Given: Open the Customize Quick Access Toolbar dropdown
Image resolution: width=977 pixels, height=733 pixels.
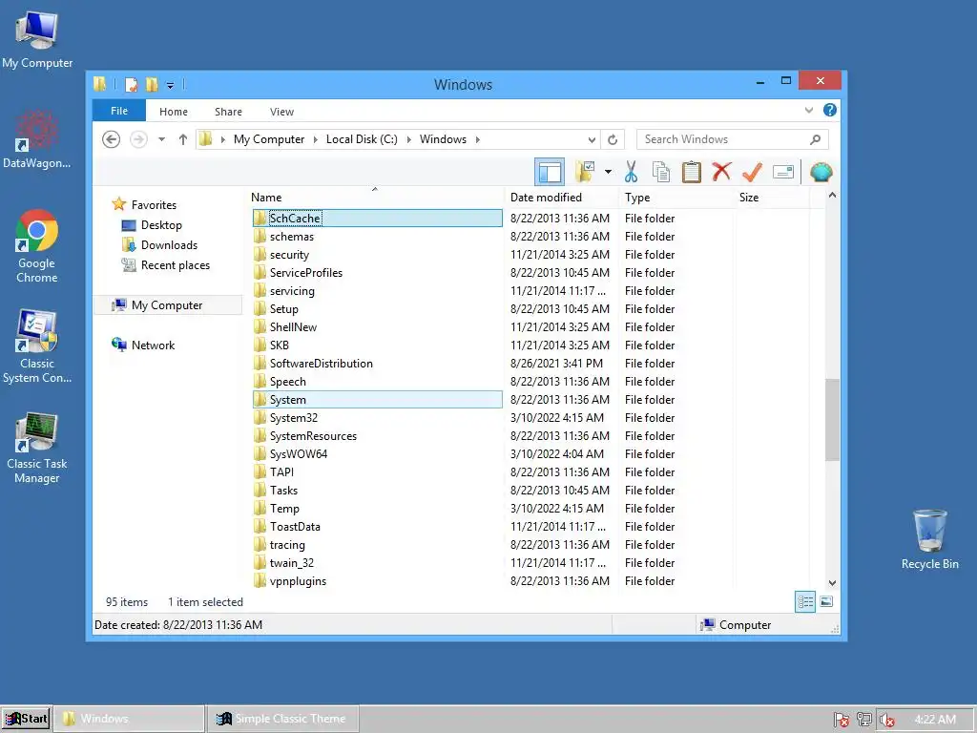Looking at the screenshot, I should [170, 85].
